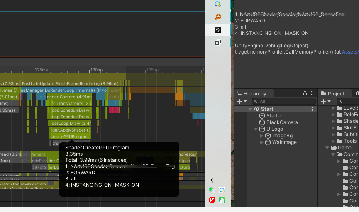Click the 125ms timeline ruler mark
This screenshot has width=359, height=212.
(41, 70)
